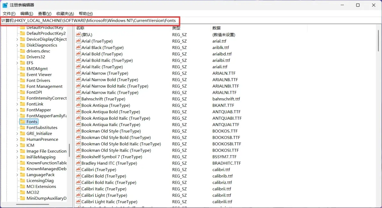This screenshot has height=208, width=382.
Task: Select the FontIntensityCorrect key
Action: (x=46, y=98)
